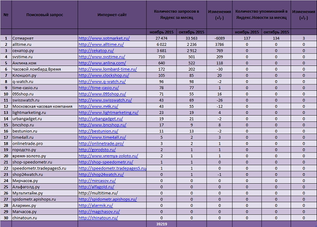
Task: Select the 'Сотмаркет' query cell
Action: coord(45,38)
